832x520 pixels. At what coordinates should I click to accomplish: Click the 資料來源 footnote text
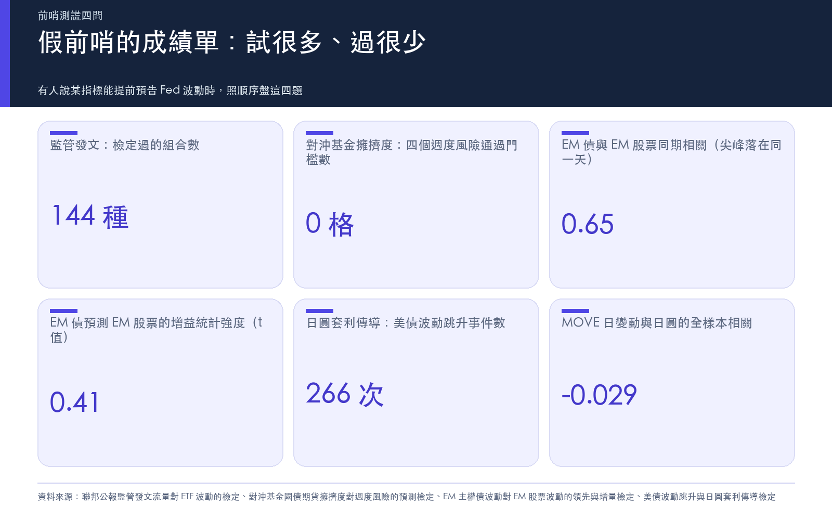407,497
